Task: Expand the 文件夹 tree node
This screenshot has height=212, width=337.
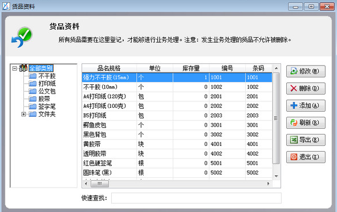Action: [x=23, y=114]
